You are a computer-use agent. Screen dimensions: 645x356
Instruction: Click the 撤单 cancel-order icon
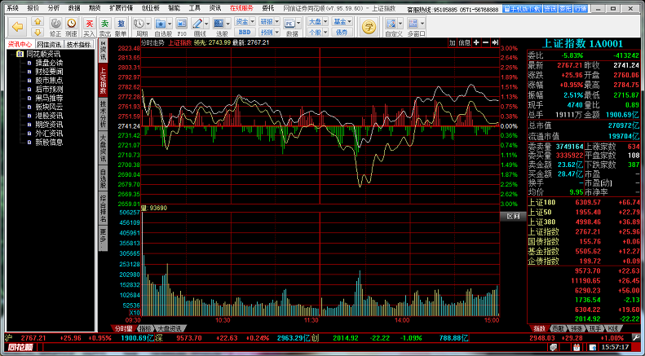tap(121, 24)
